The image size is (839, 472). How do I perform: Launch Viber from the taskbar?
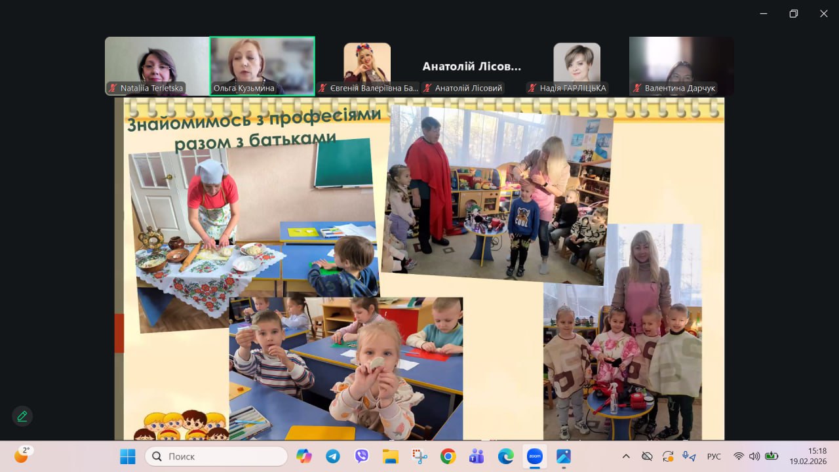[362, 456]
